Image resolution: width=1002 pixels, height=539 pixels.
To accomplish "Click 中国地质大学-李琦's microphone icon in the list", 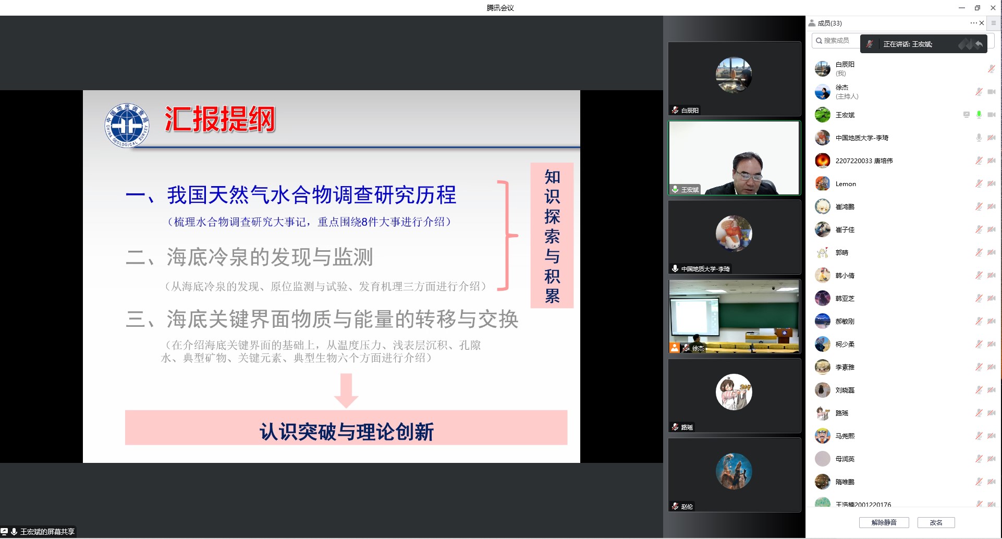I will coord(979,138).
